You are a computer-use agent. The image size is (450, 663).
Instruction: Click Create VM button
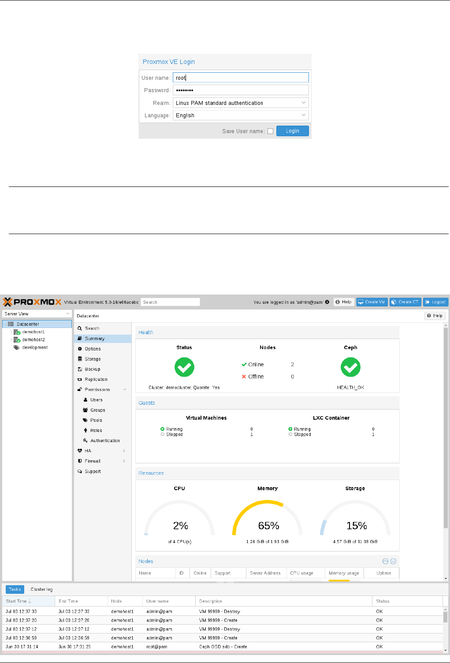372,302
